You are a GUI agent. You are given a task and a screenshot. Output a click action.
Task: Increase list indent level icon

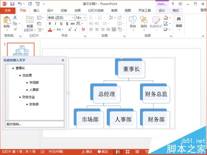(97, 24)
